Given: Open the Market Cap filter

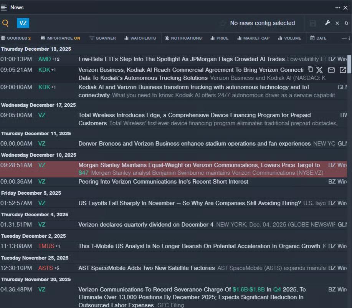Looking at the screenshot, I should [253, 38].
